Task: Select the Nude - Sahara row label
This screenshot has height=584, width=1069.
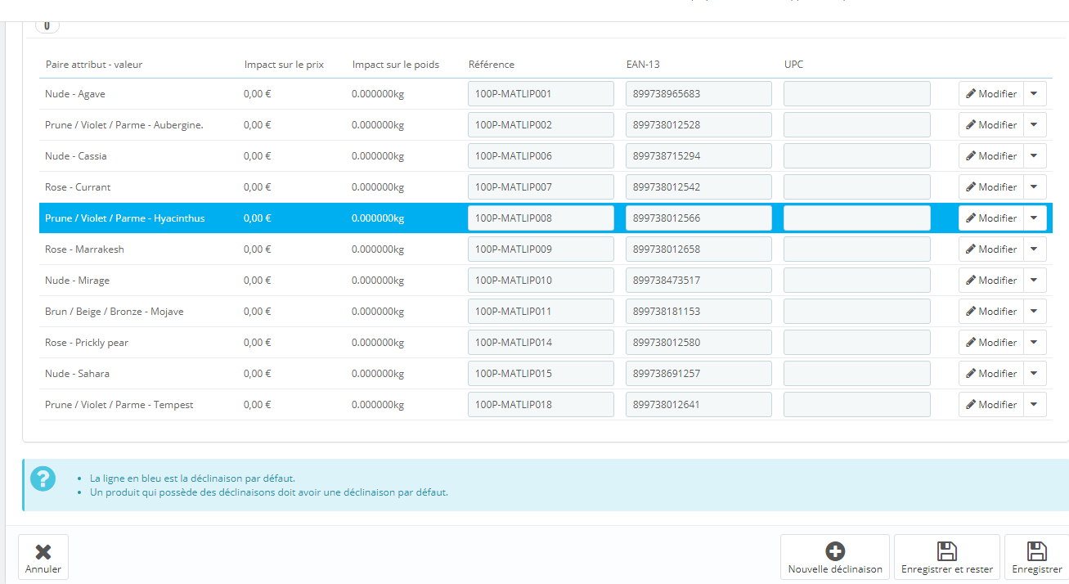Action: (x=77, y=374)
